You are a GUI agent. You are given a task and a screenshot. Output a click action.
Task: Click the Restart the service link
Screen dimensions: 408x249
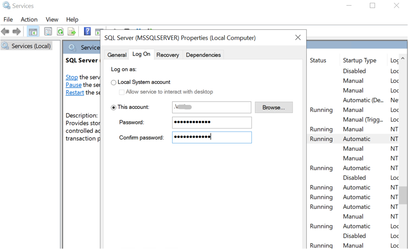[x=75, y=93]
